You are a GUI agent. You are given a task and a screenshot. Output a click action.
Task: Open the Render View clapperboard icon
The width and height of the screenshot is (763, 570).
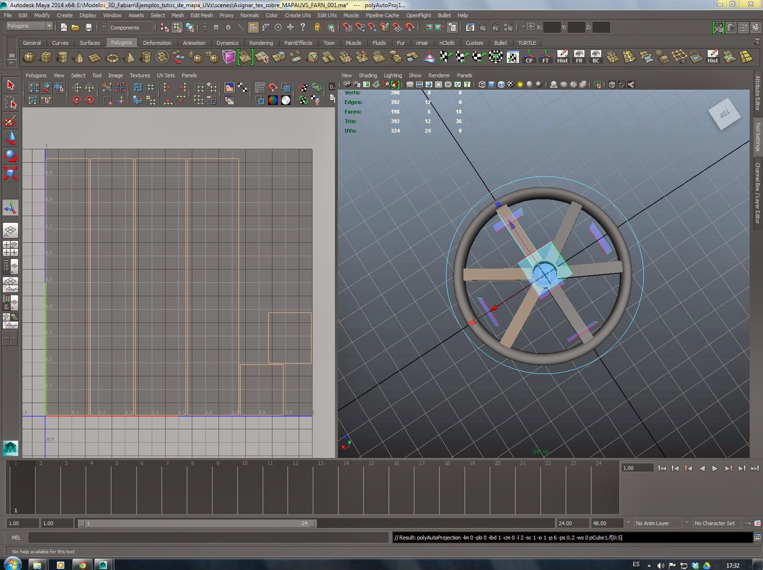(x=470, y=27)
